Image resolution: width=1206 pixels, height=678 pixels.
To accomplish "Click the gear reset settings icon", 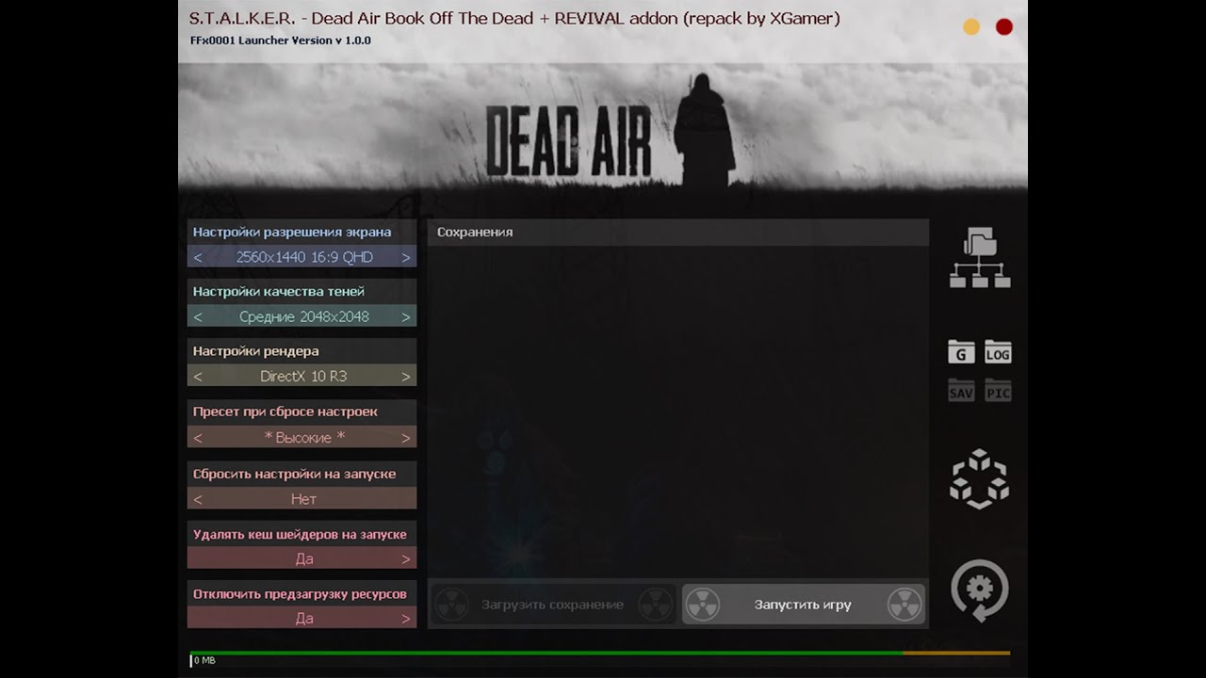I will (980, 590).
